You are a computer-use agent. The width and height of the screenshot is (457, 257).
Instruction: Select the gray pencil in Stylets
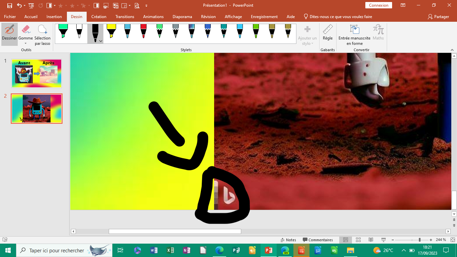pyautogui.click(x=176, y=31)
